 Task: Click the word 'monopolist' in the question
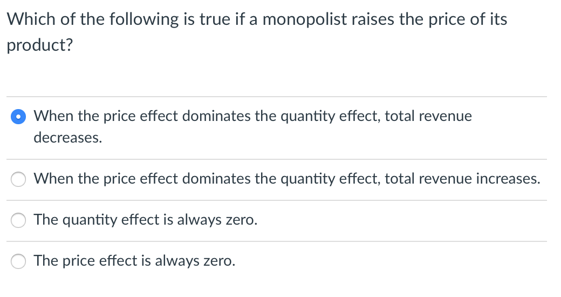[305, 19]
